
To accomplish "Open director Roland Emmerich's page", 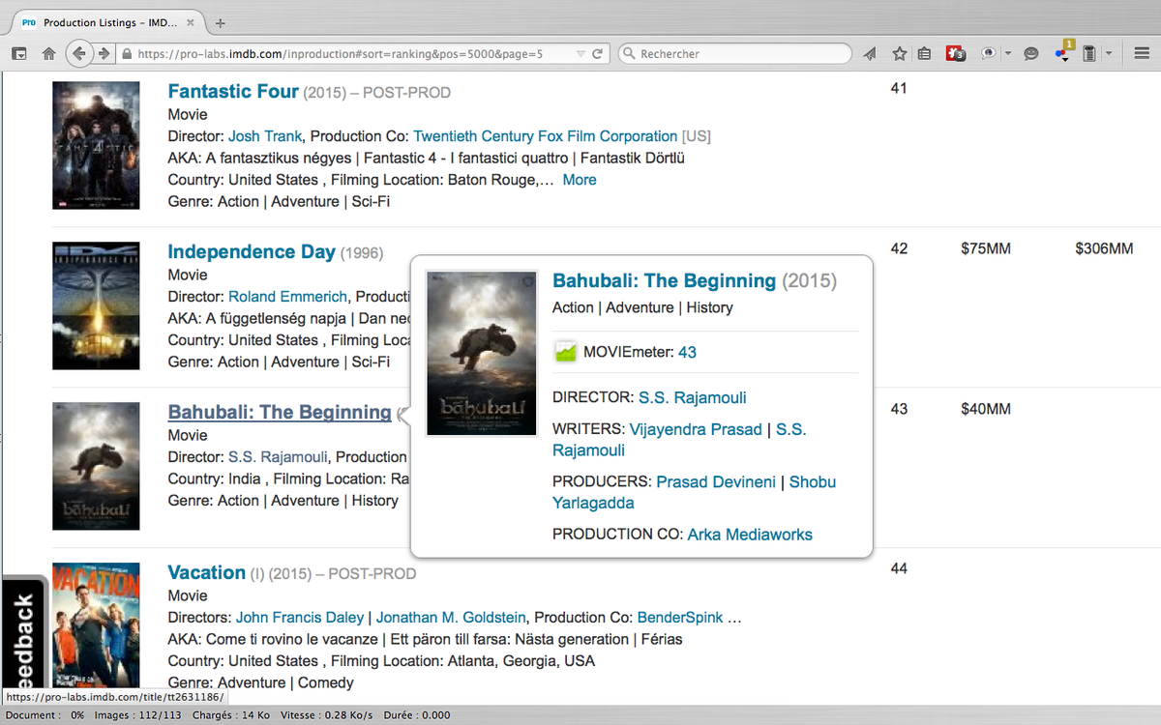I will tap(288, 297).
